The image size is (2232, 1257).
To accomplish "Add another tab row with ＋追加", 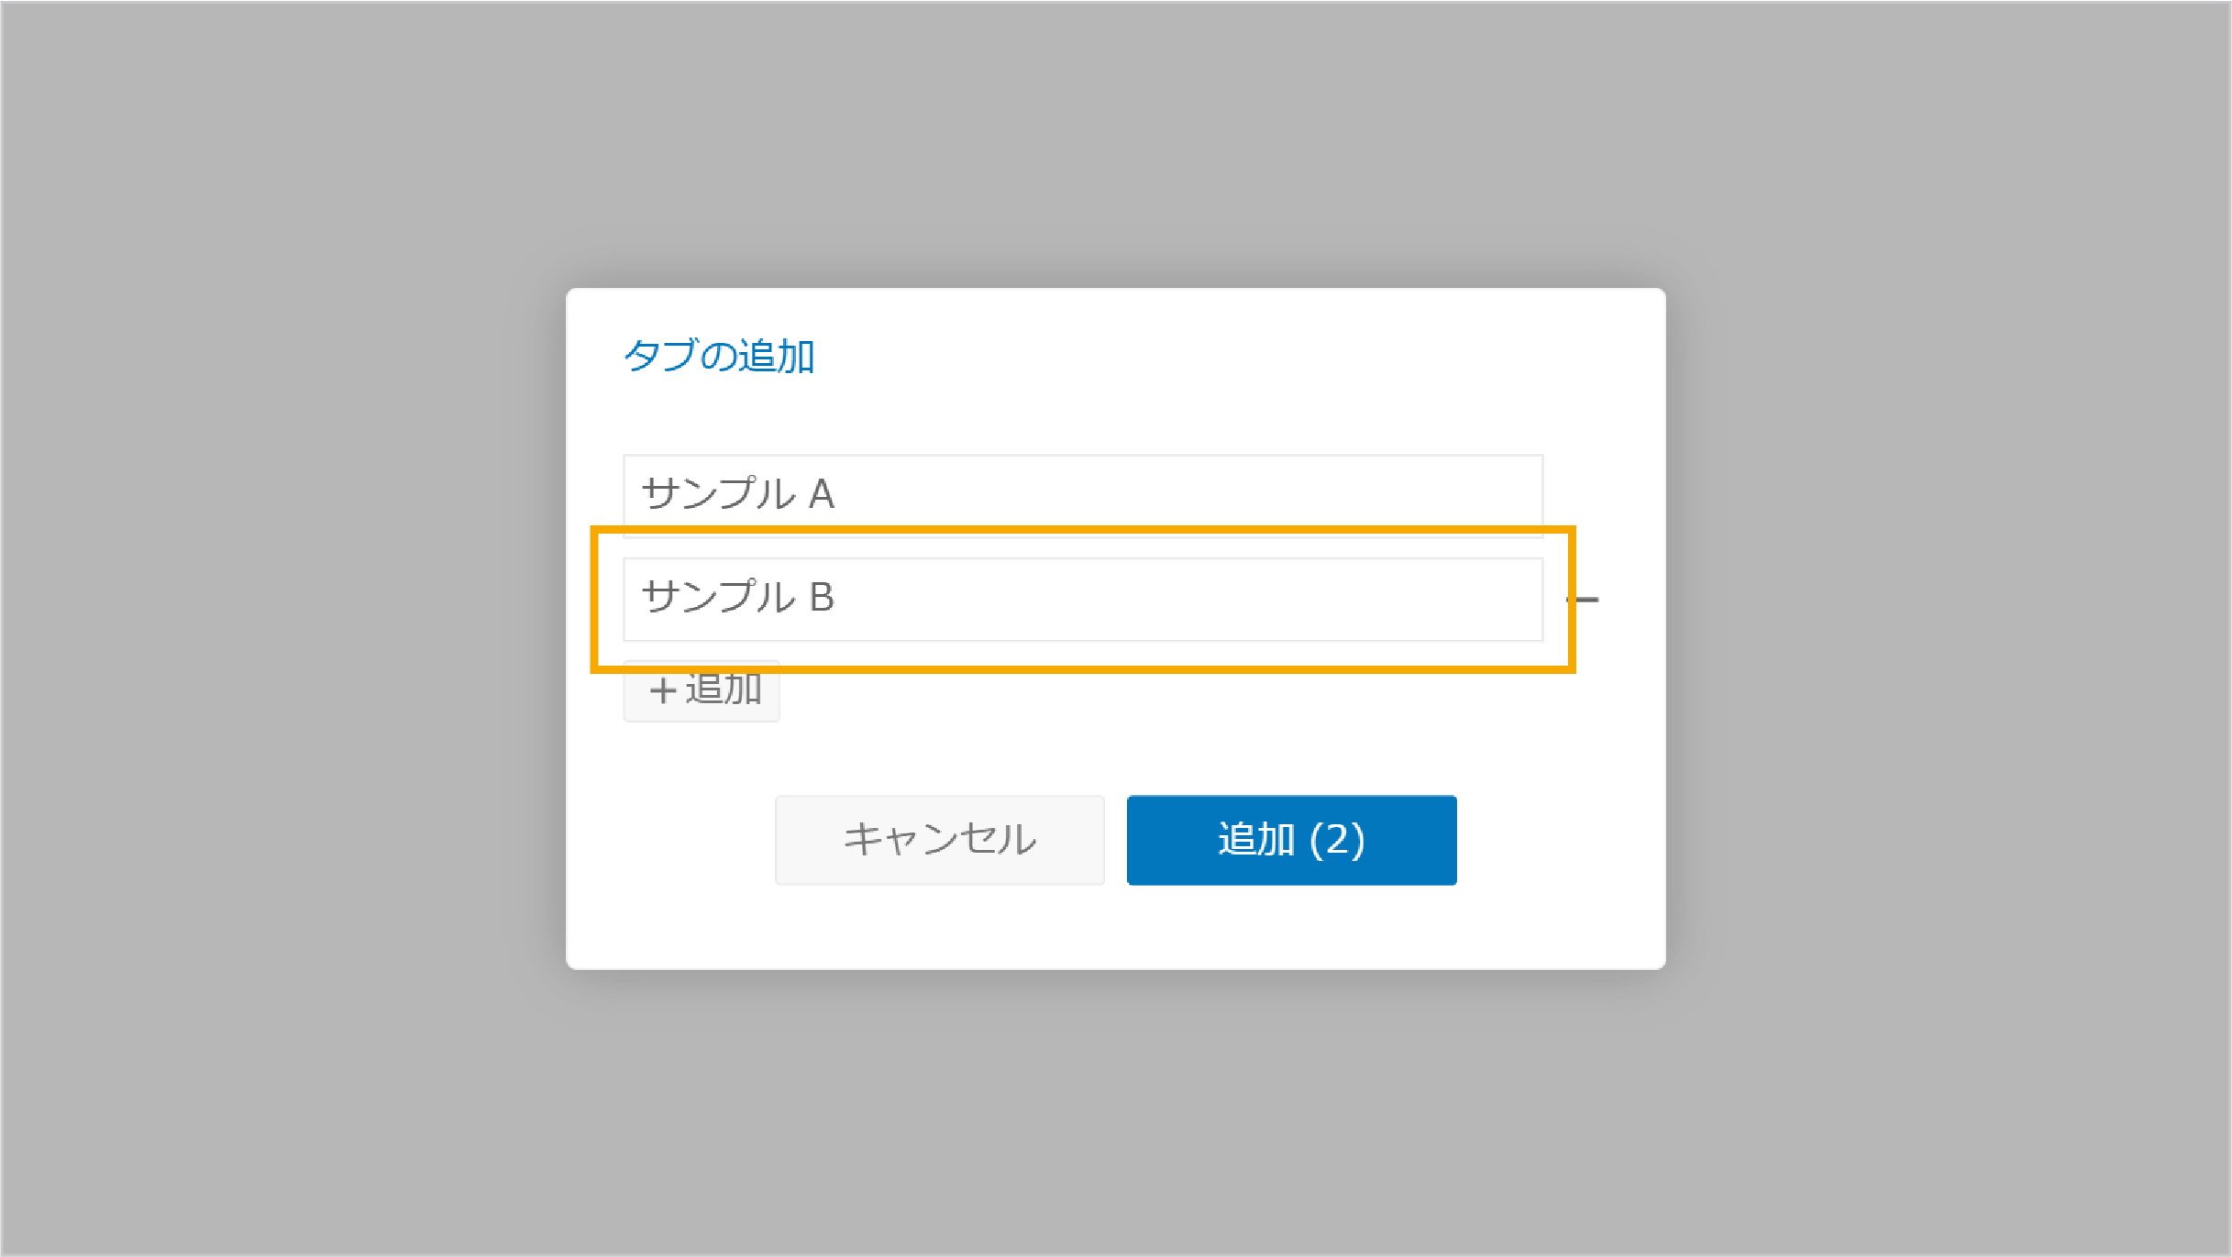I will click(702, 690).
